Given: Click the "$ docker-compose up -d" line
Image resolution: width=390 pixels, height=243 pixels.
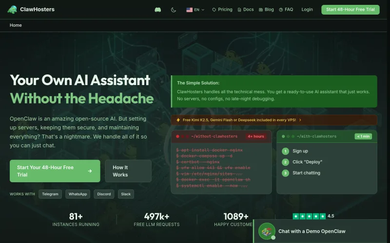Looking at the screenshot, I should pos(204,156).
